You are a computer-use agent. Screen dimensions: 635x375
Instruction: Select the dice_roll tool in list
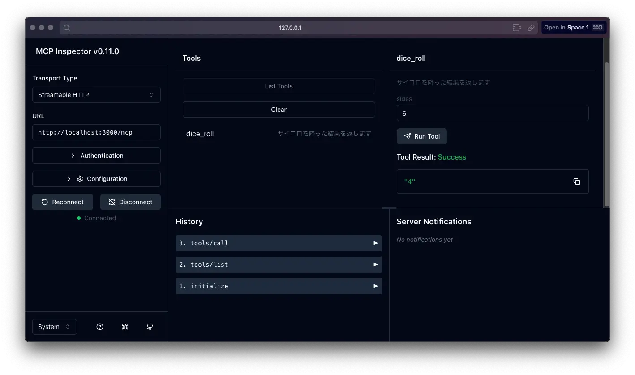(x=279, y=134)
